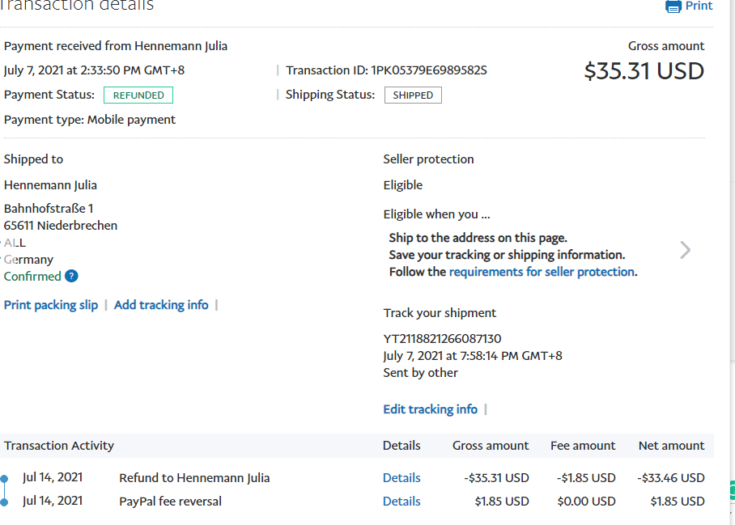The height and width of the screenshot is (525, 735).
Task: Click the Transaction ID 1PK05379E6989582S
Action: (429, 70)
